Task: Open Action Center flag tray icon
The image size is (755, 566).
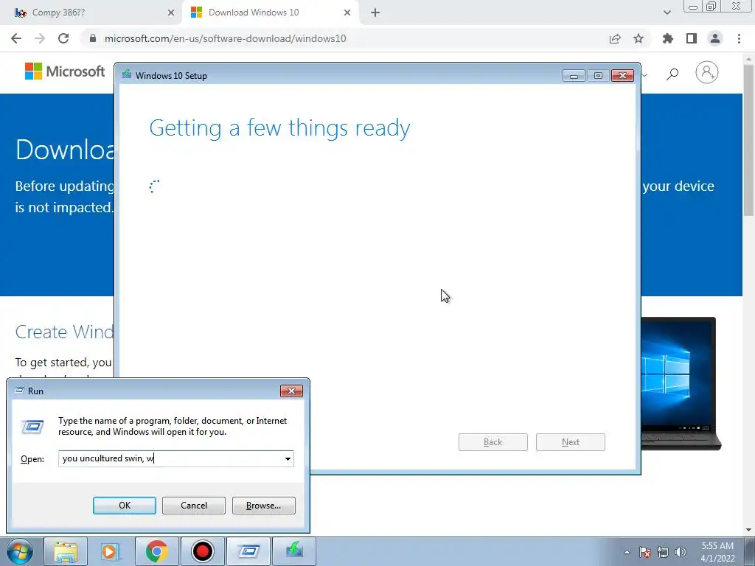Action: click(645, 552)
